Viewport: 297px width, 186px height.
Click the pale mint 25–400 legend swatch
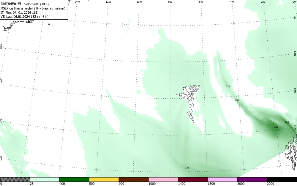tap(45, 179)
